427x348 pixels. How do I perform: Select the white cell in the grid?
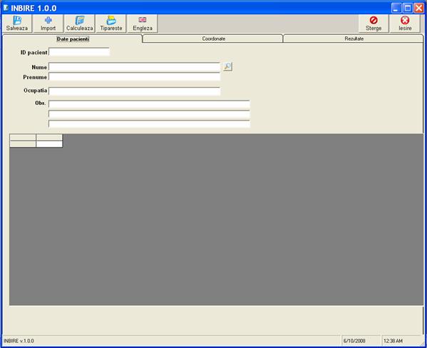(49, 144)
